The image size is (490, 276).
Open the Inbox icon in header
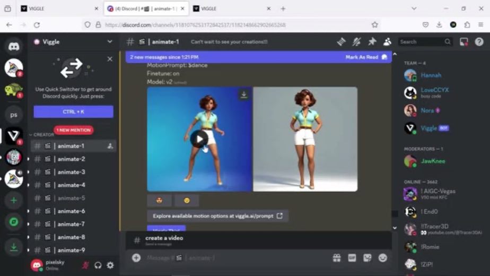(x=463, y=41)
